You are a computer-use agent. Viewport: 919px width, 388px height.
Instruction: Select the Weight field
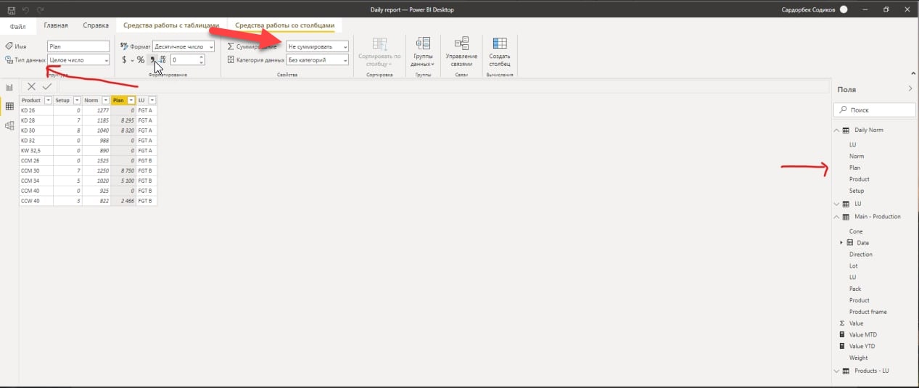858,358
